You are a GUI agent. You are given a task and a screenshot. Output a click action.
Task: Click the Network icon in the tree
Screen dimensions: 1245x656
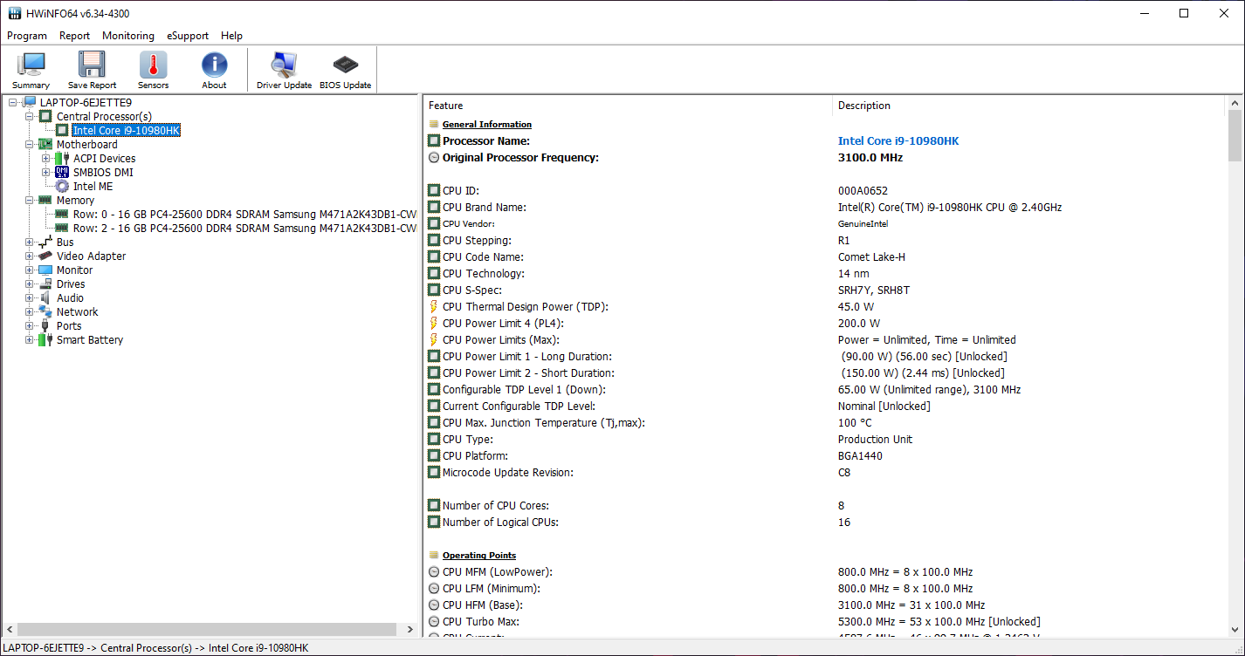click(x=46, y=312)
